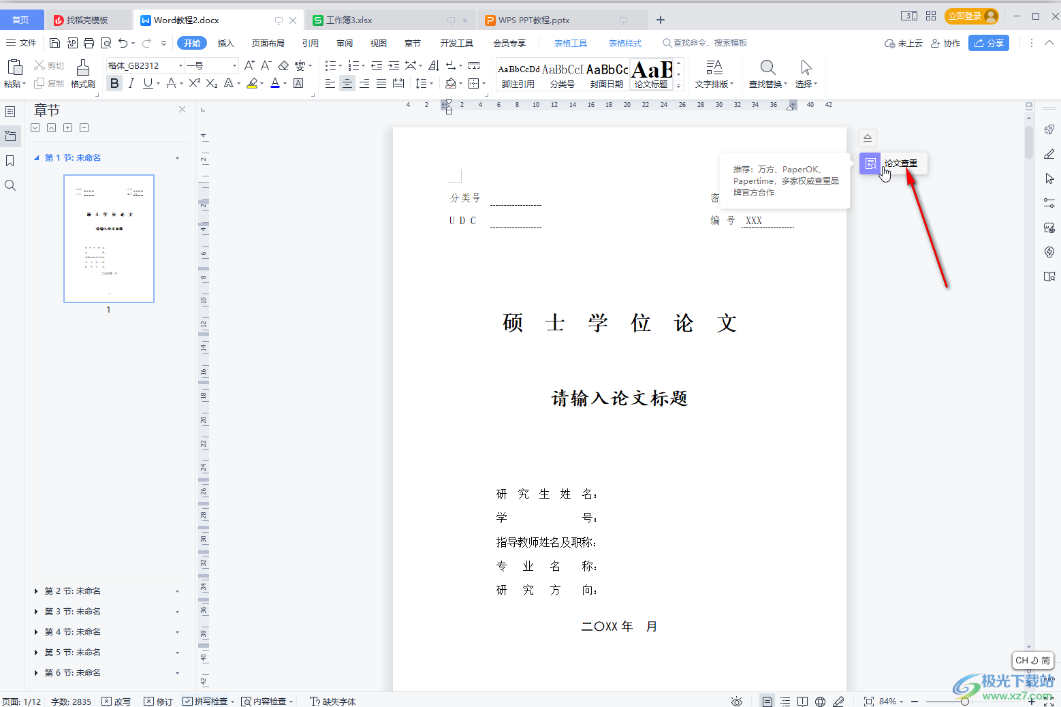
Task: Open the Page Layout ribbon tab
Action: [x=268, y=43]
